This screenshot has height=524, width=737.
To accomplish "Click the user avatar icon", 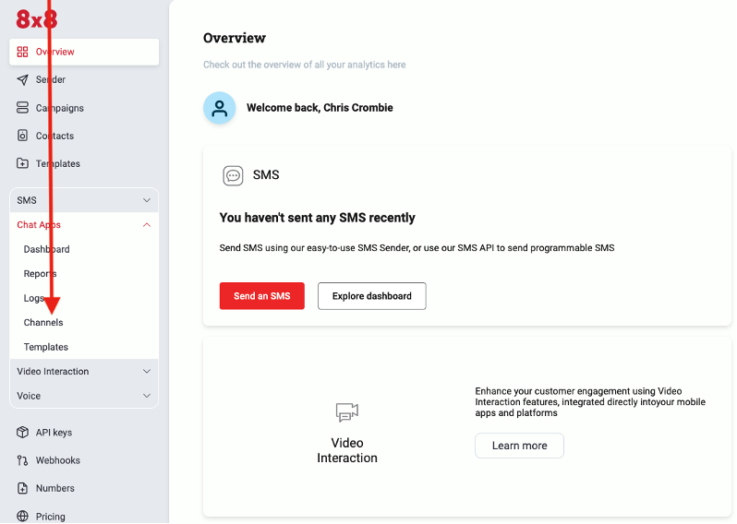I will [220, 108].
